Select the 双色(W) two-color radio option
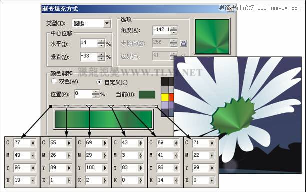This screenshot has height=192, width=306. (54, 81)
